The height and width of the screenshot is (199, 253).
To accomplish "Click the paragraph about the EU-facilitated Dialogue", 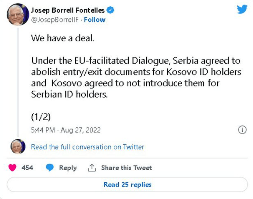I will [x=136, y=77].
